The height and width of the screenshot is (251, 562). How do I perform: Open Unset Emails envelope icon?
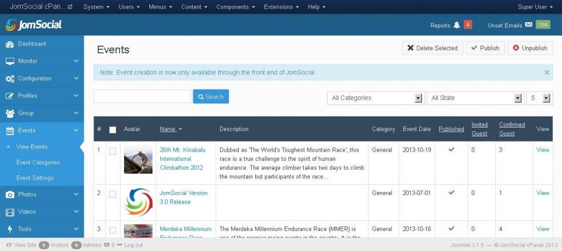[529, 25]
